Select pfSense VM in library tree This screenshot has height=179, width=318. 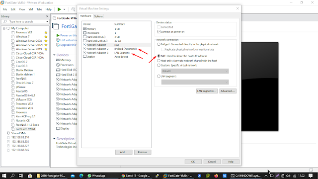coord(20,87)
